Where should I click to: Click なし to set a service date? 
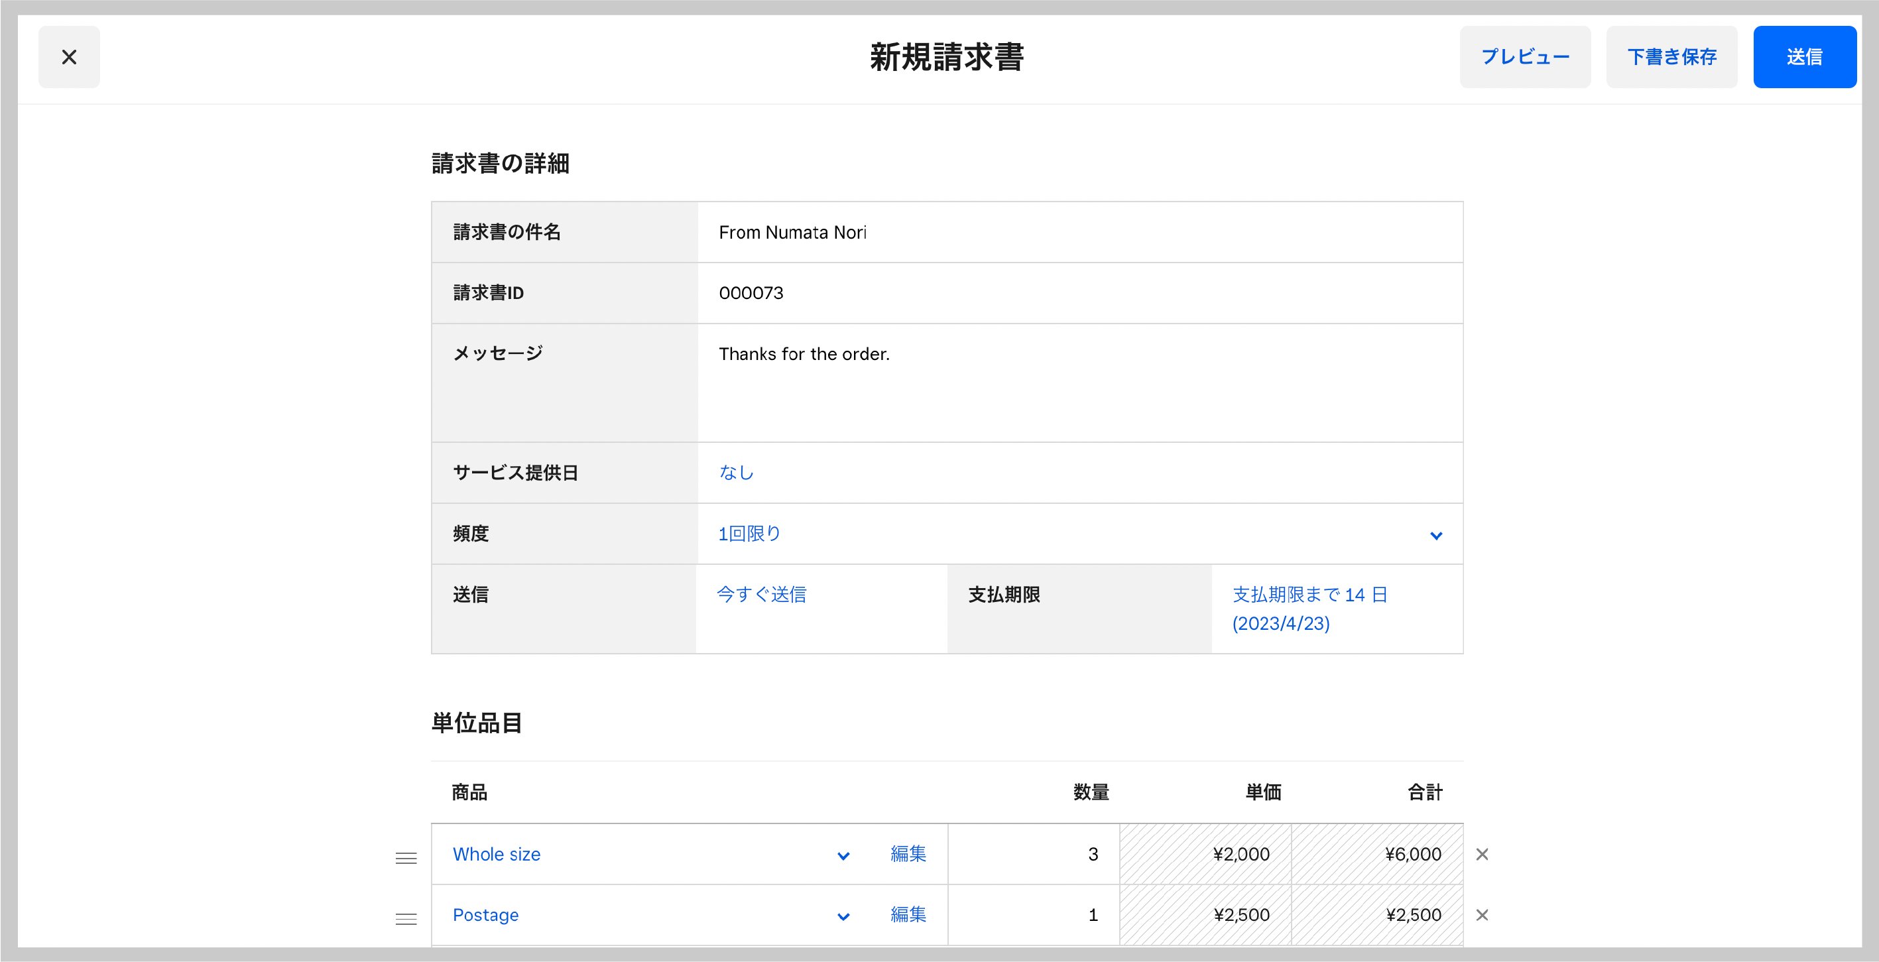point(735,473)
